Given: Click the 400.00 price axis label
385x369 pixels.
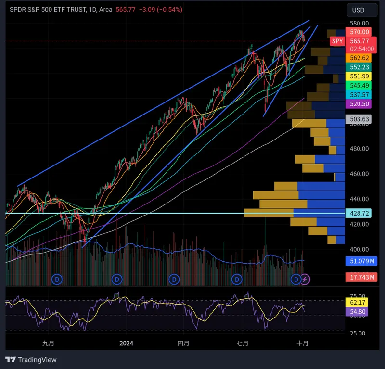Looking at the screenshot, I should (x=359, y=249).
